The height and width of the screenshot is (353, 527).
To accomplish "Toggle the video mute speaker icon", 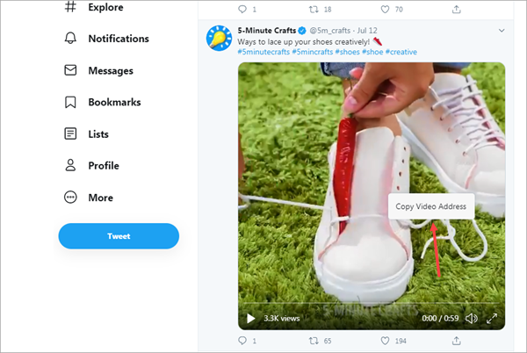I will [x=471, y=318].
